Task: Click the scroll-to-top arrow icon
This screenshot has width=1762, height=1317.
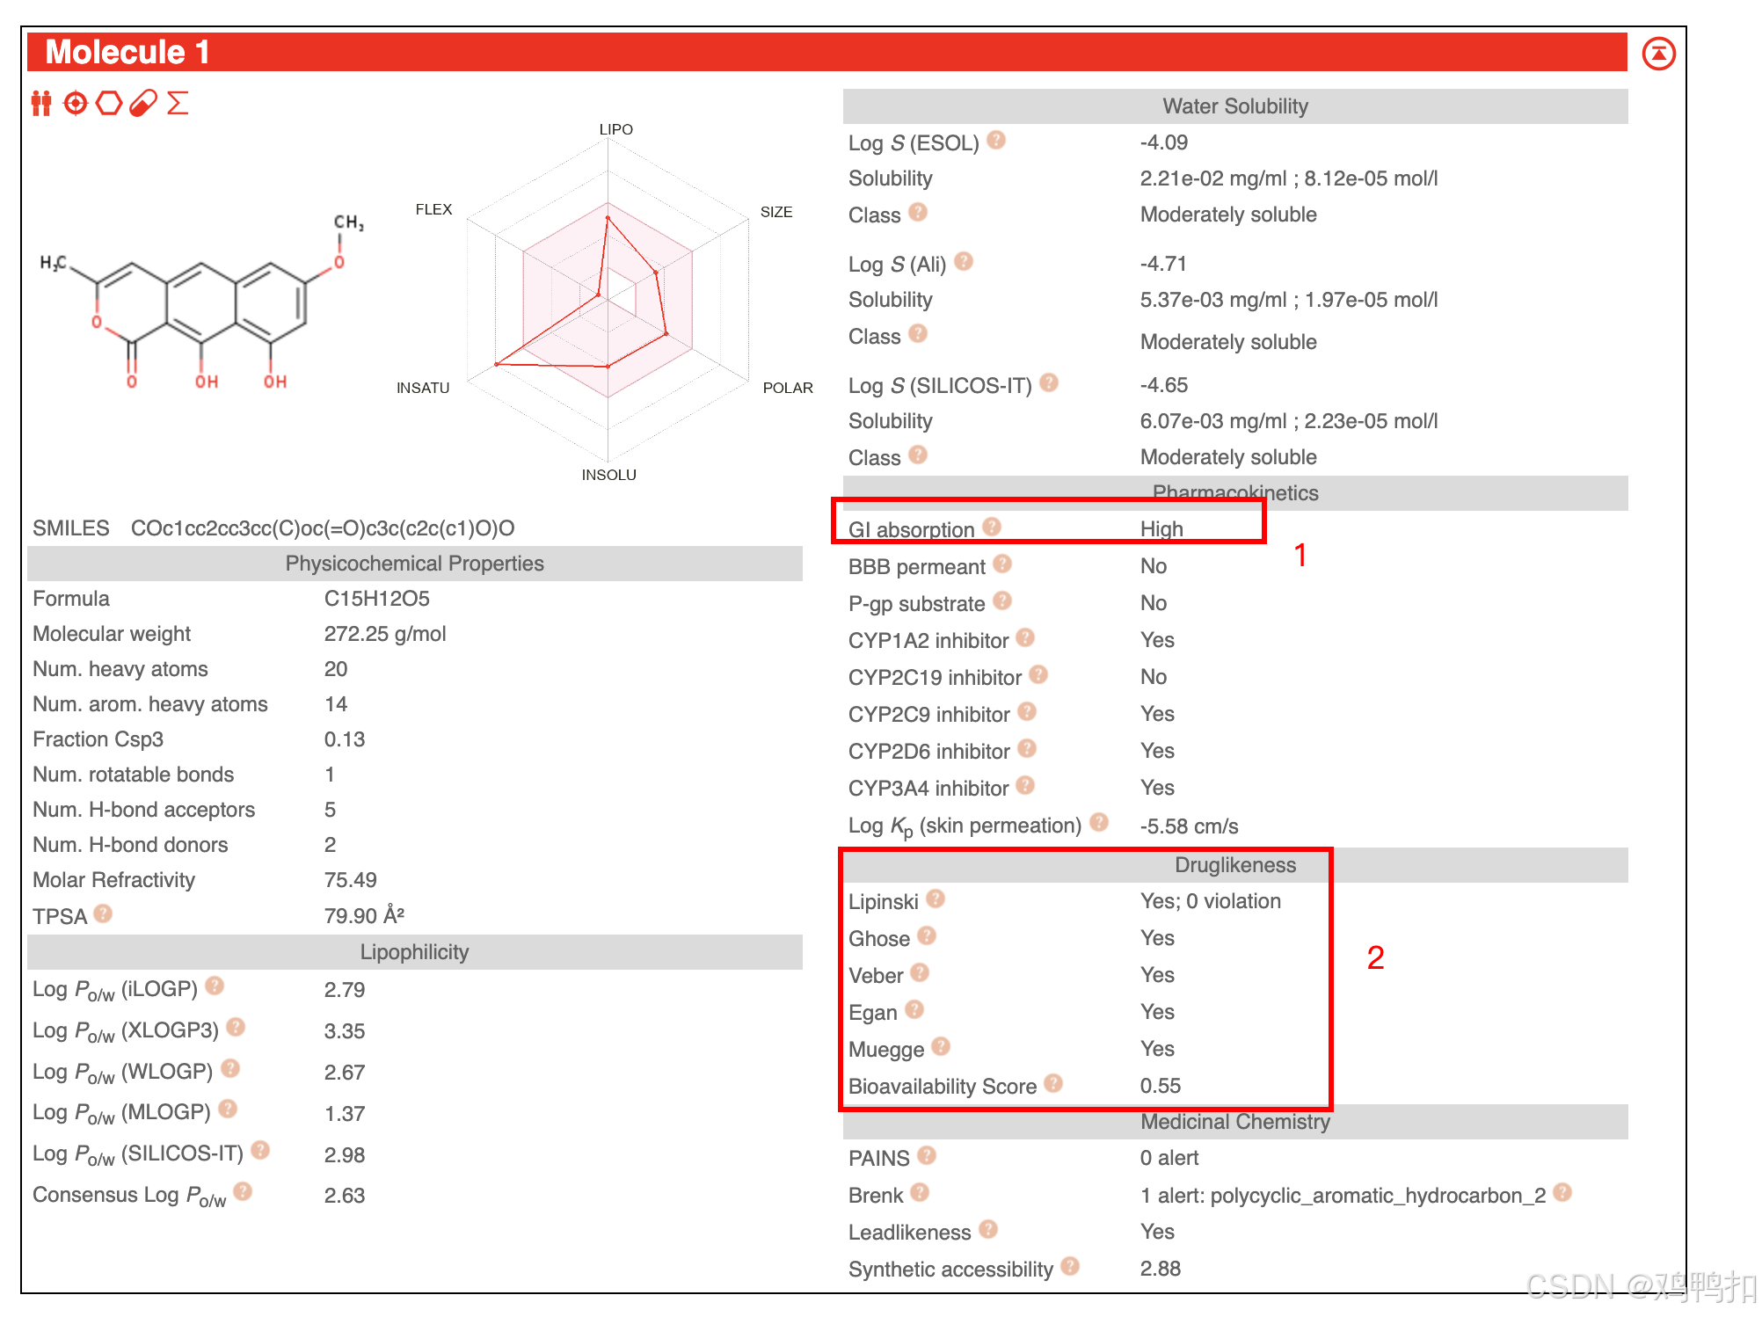Action: click(1658, 54)
